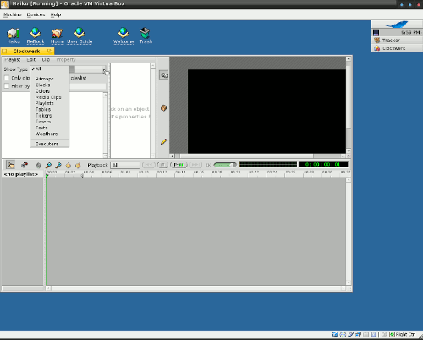Click the brown cube icon in side strip
Image resolution: width=423 pixels, height=340 pixels.
coord(163,107)
